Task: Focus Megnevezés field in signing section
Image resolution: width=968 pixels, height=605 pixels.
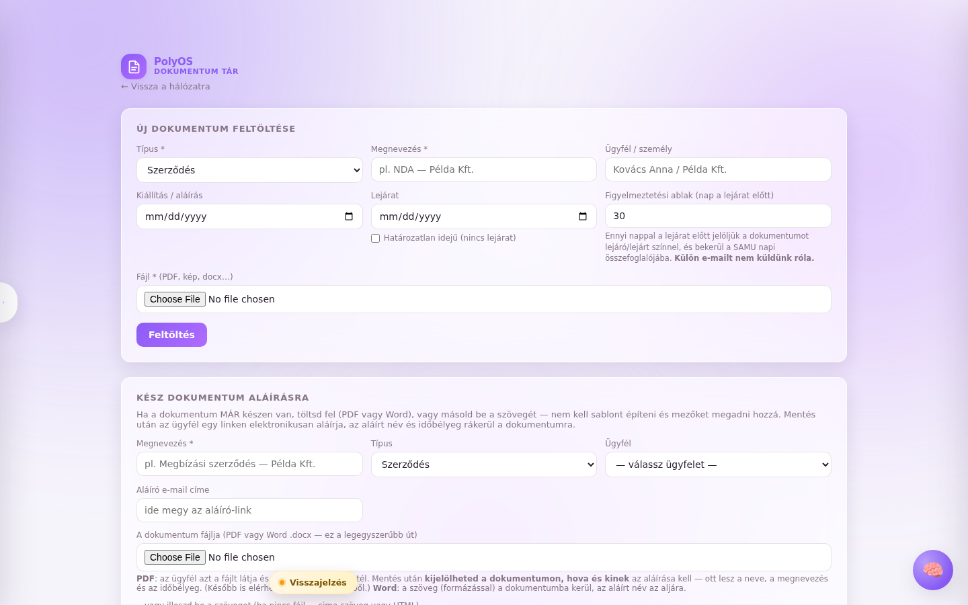Action: tap(249, 464)
